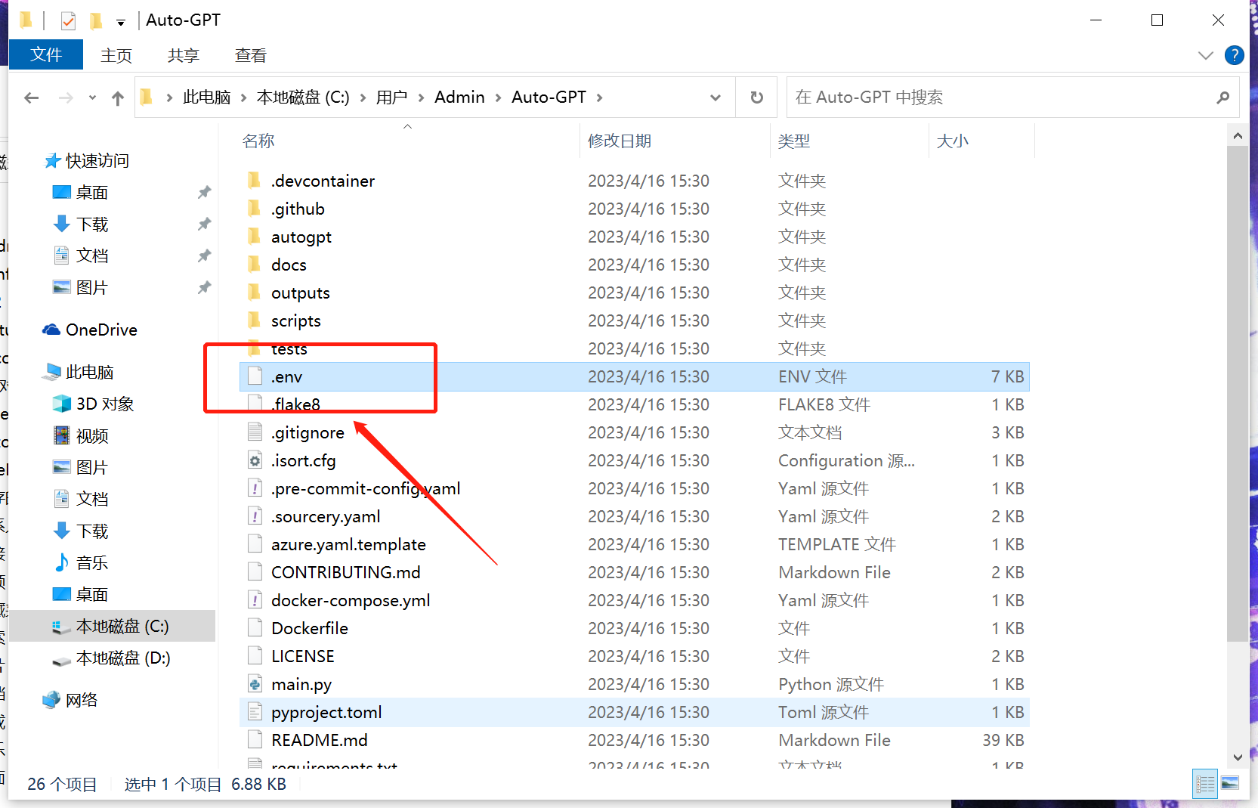This screenshot has height=808, width=1258.
Task: Open recent locations dropdown arrow
Action: click(x=92, y=98)
